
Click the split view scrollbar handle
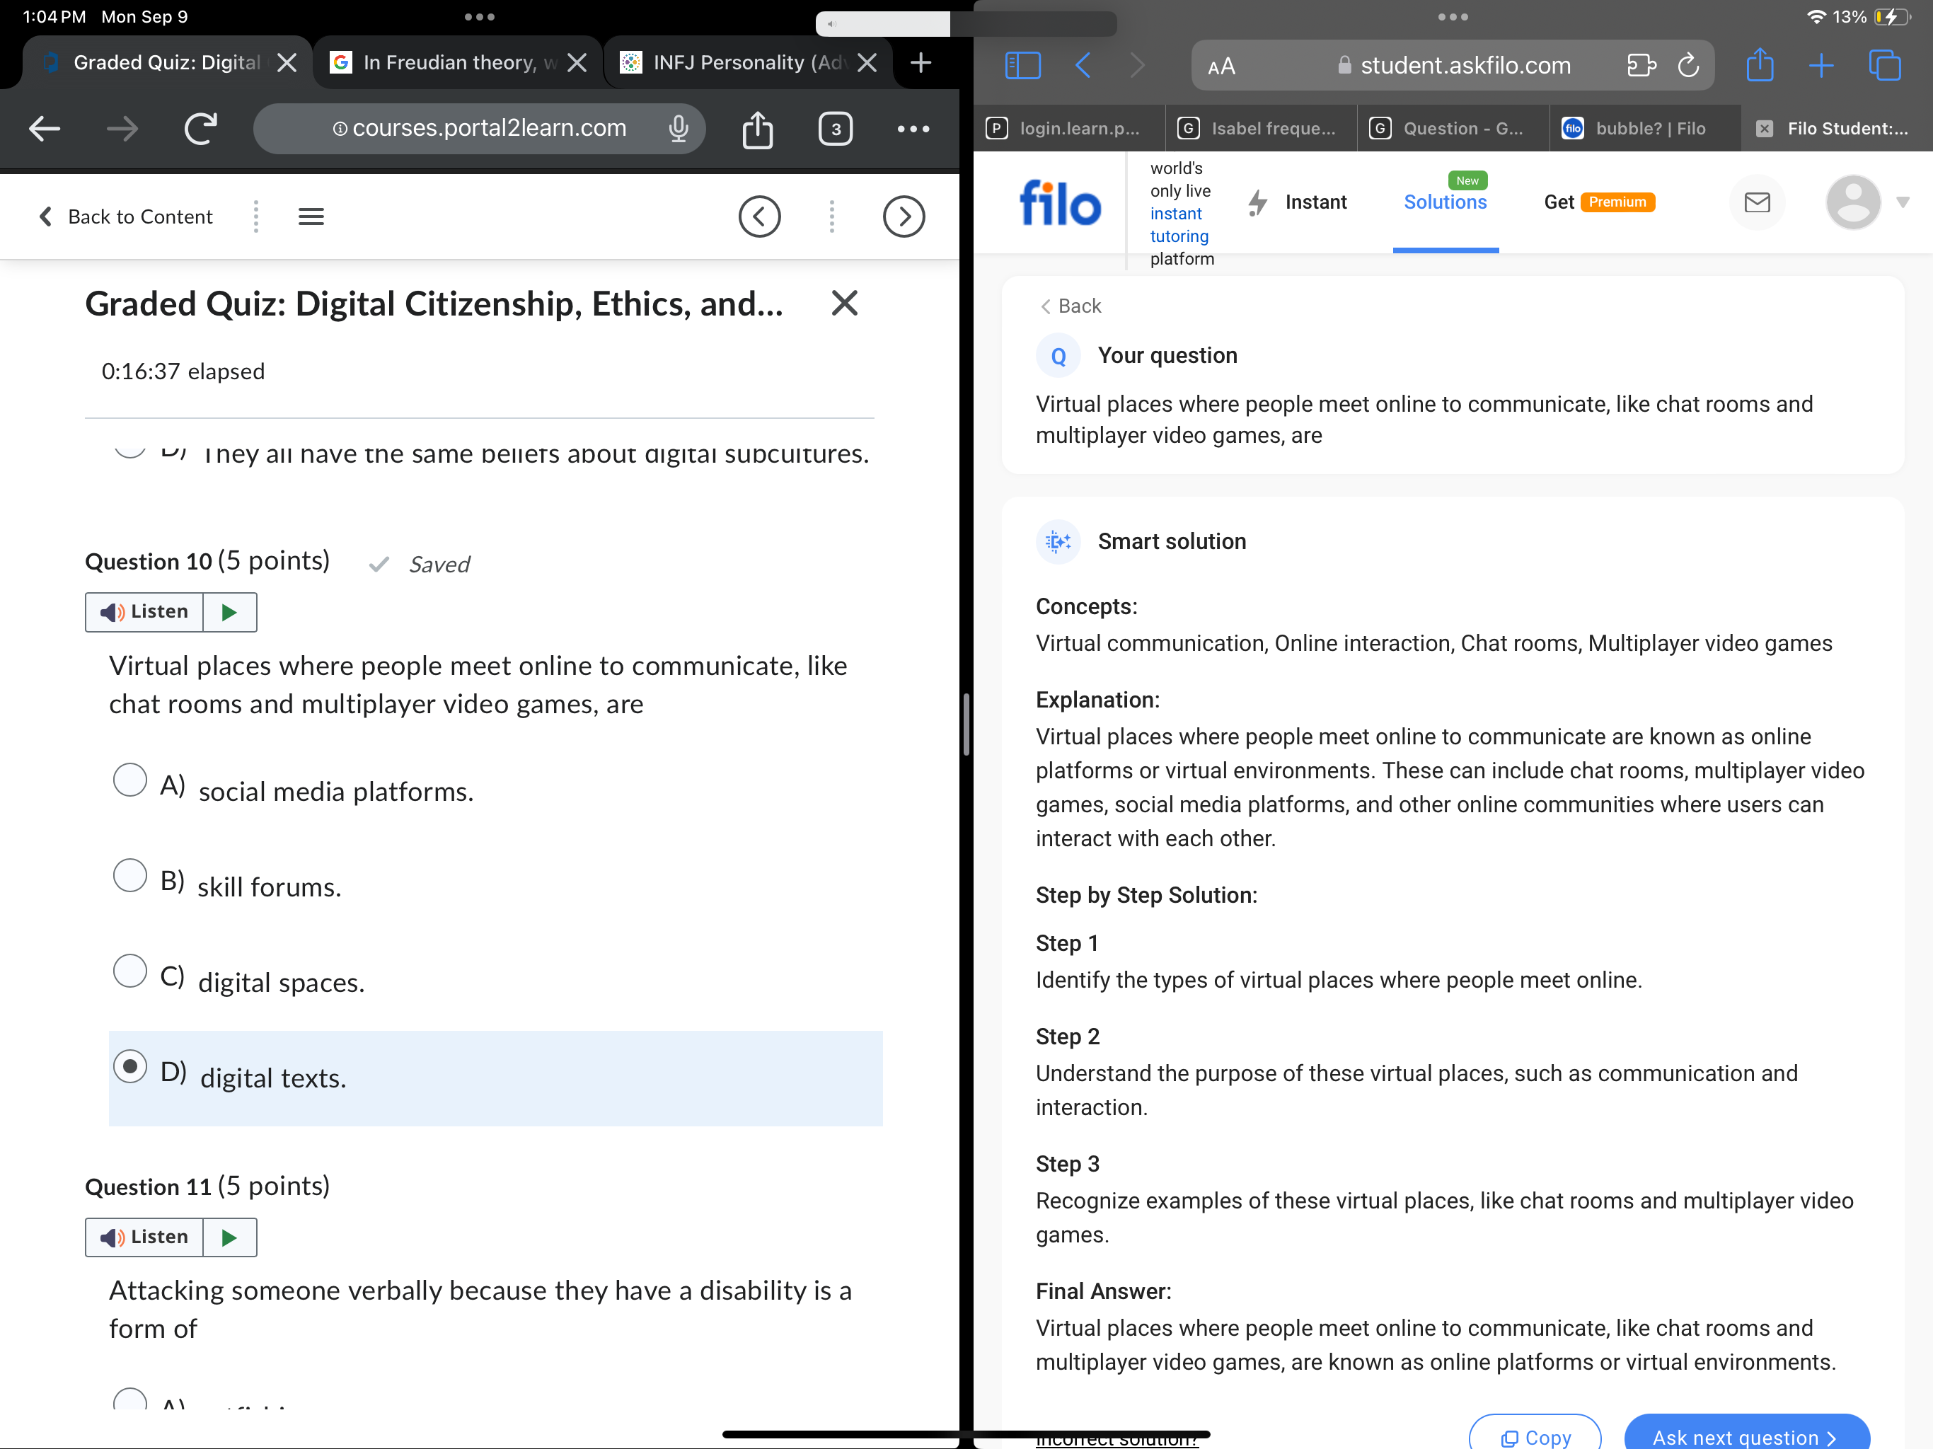966,724
